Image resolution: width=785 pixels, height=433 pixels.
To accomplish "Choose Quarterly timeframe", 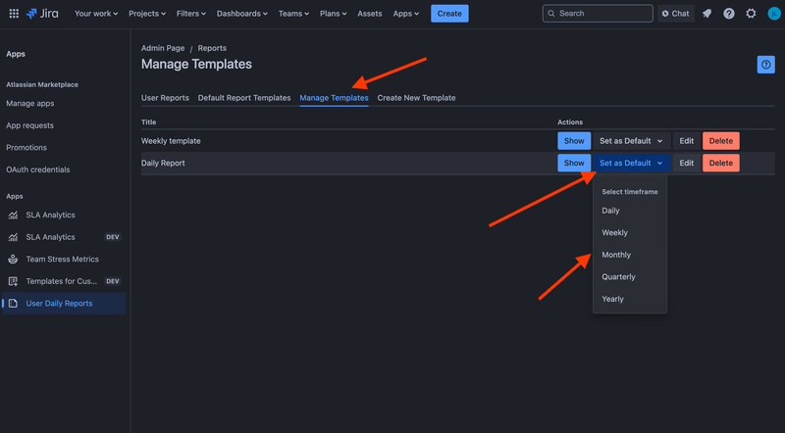I will (x=630, y=276).
